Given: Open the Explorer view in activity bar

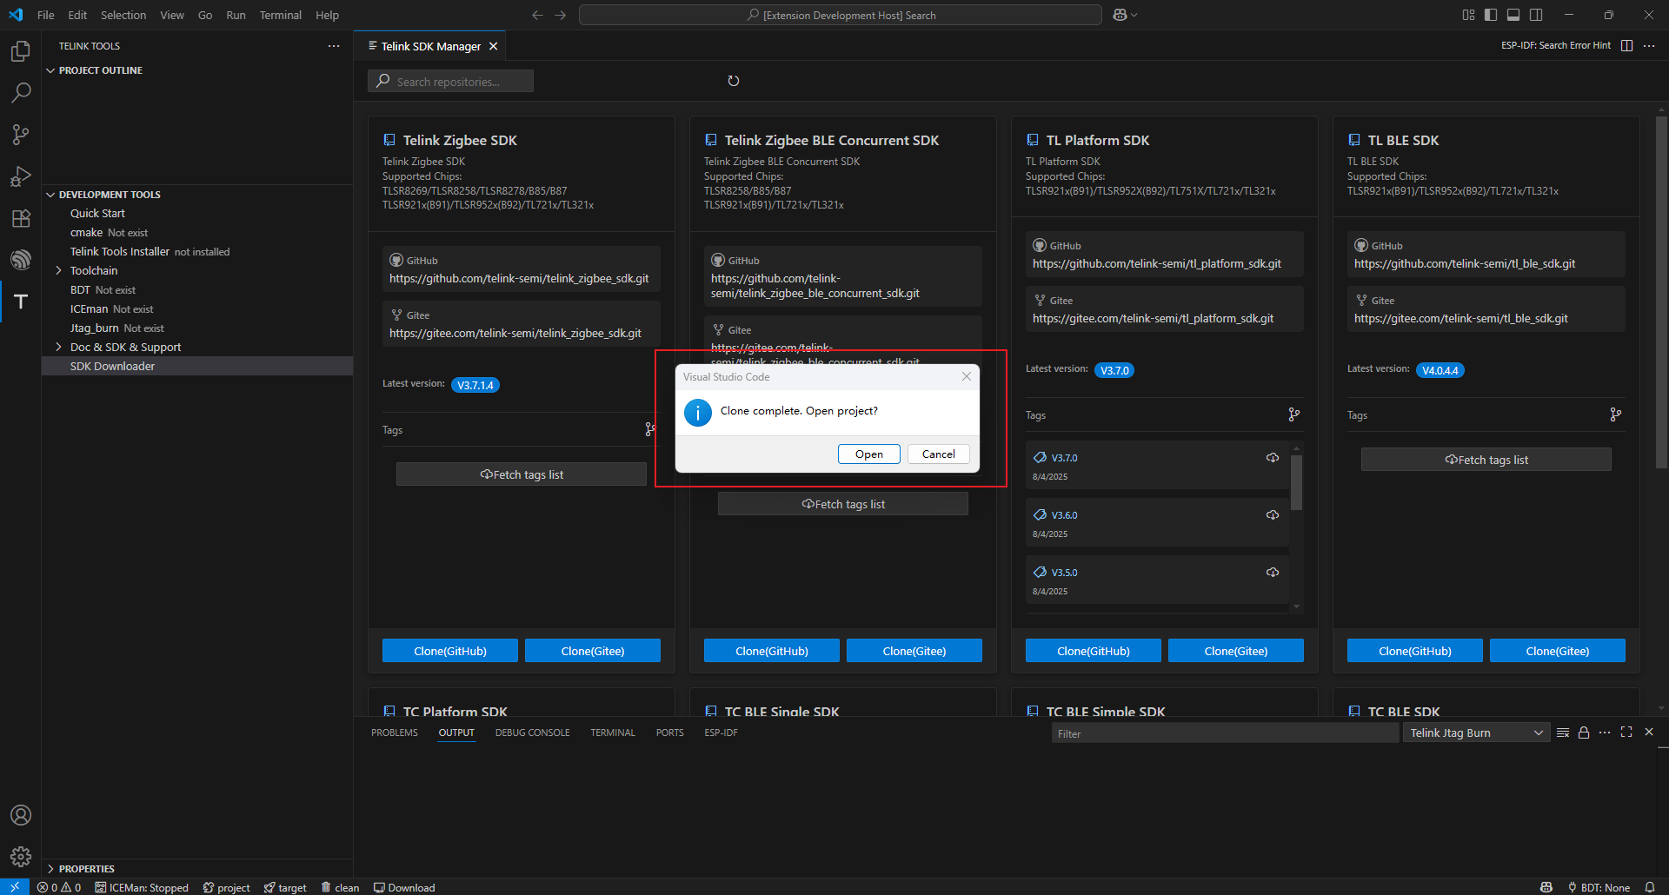Looking at the screenshot, I should 21,52.
